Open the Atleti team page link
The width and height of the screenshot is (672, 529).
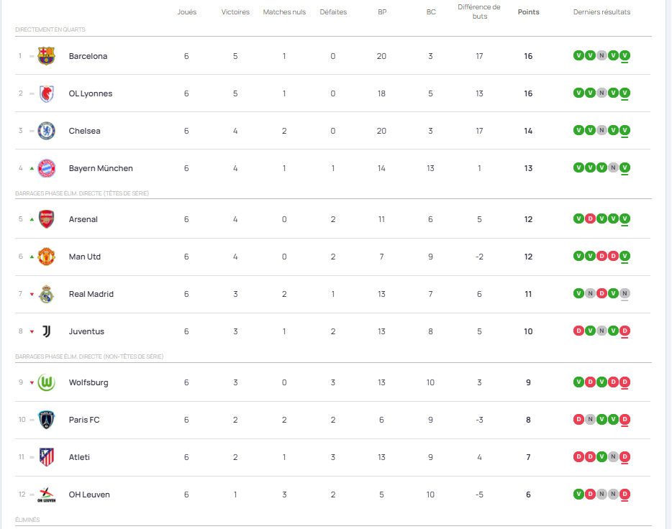click(x=79, y=457)
